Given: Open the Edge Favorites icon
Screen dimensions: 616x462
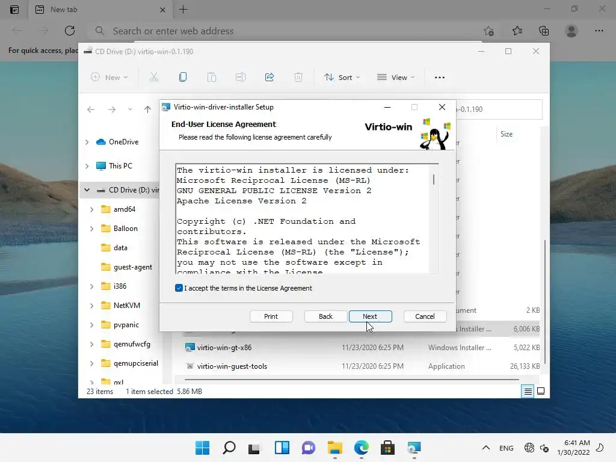Looking at the screenshot, I should [x=517, y=31].
